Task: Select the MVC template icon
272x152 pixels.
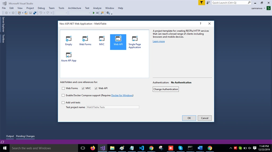Action: point(102,41)
